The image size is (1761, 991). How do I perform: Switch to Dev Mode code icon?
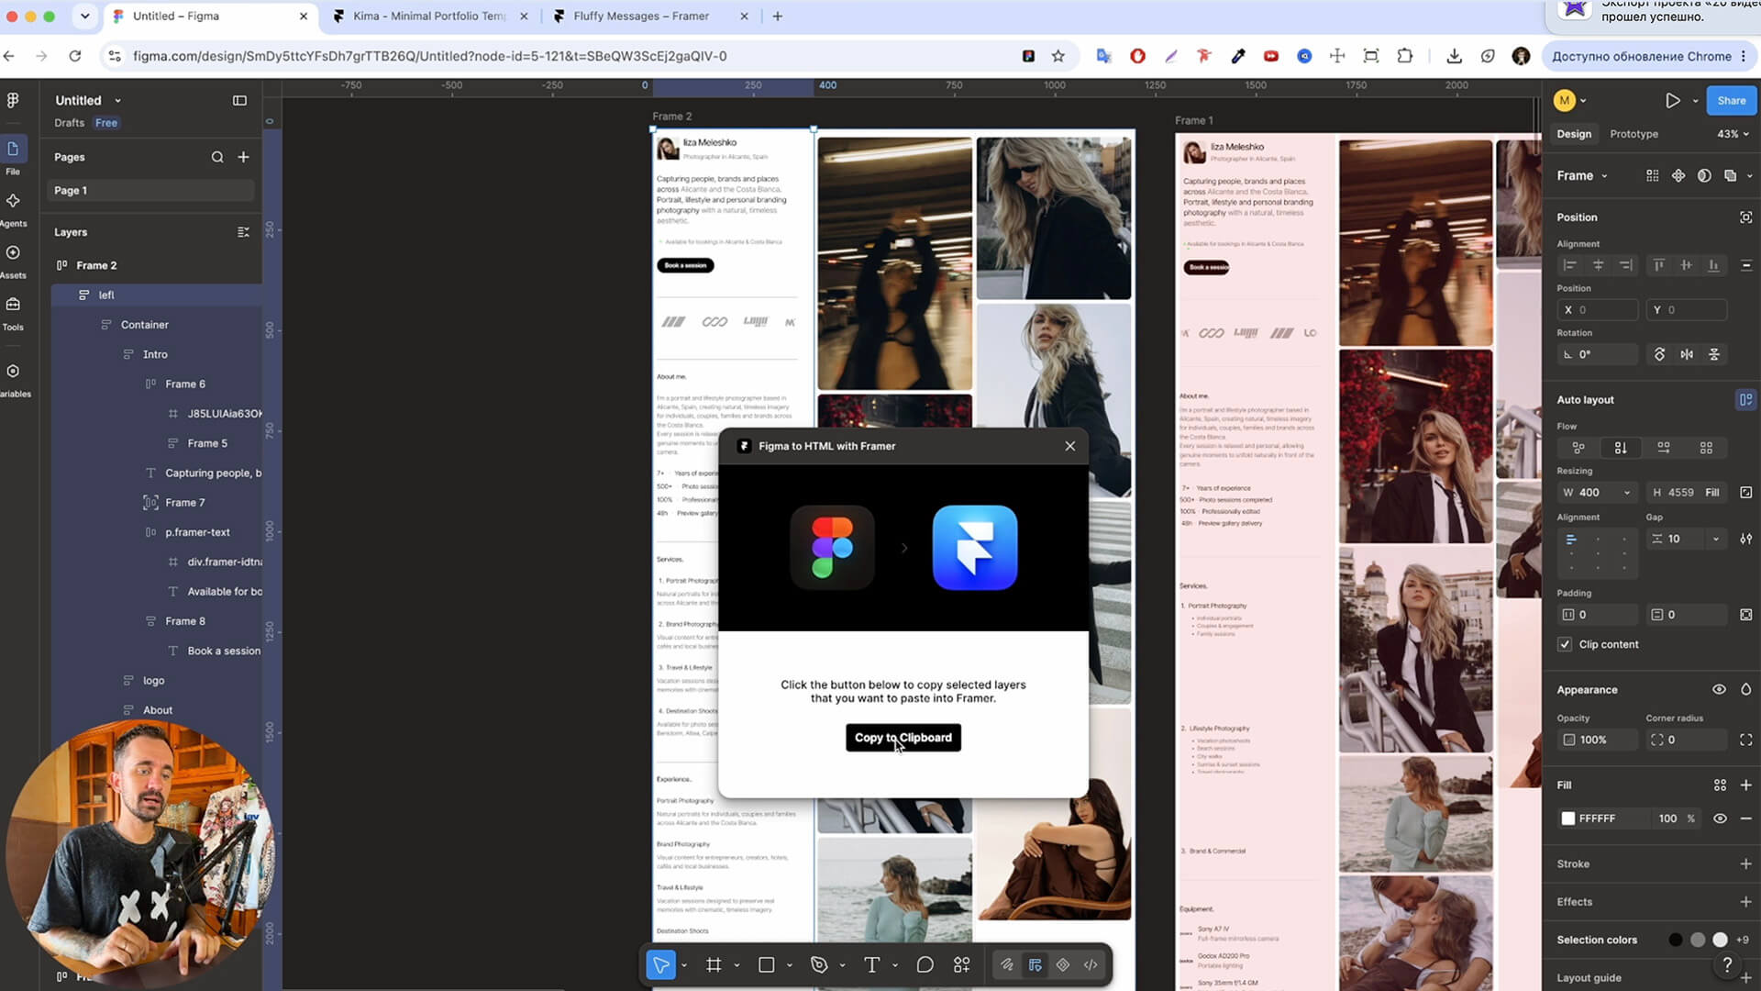1091,964
